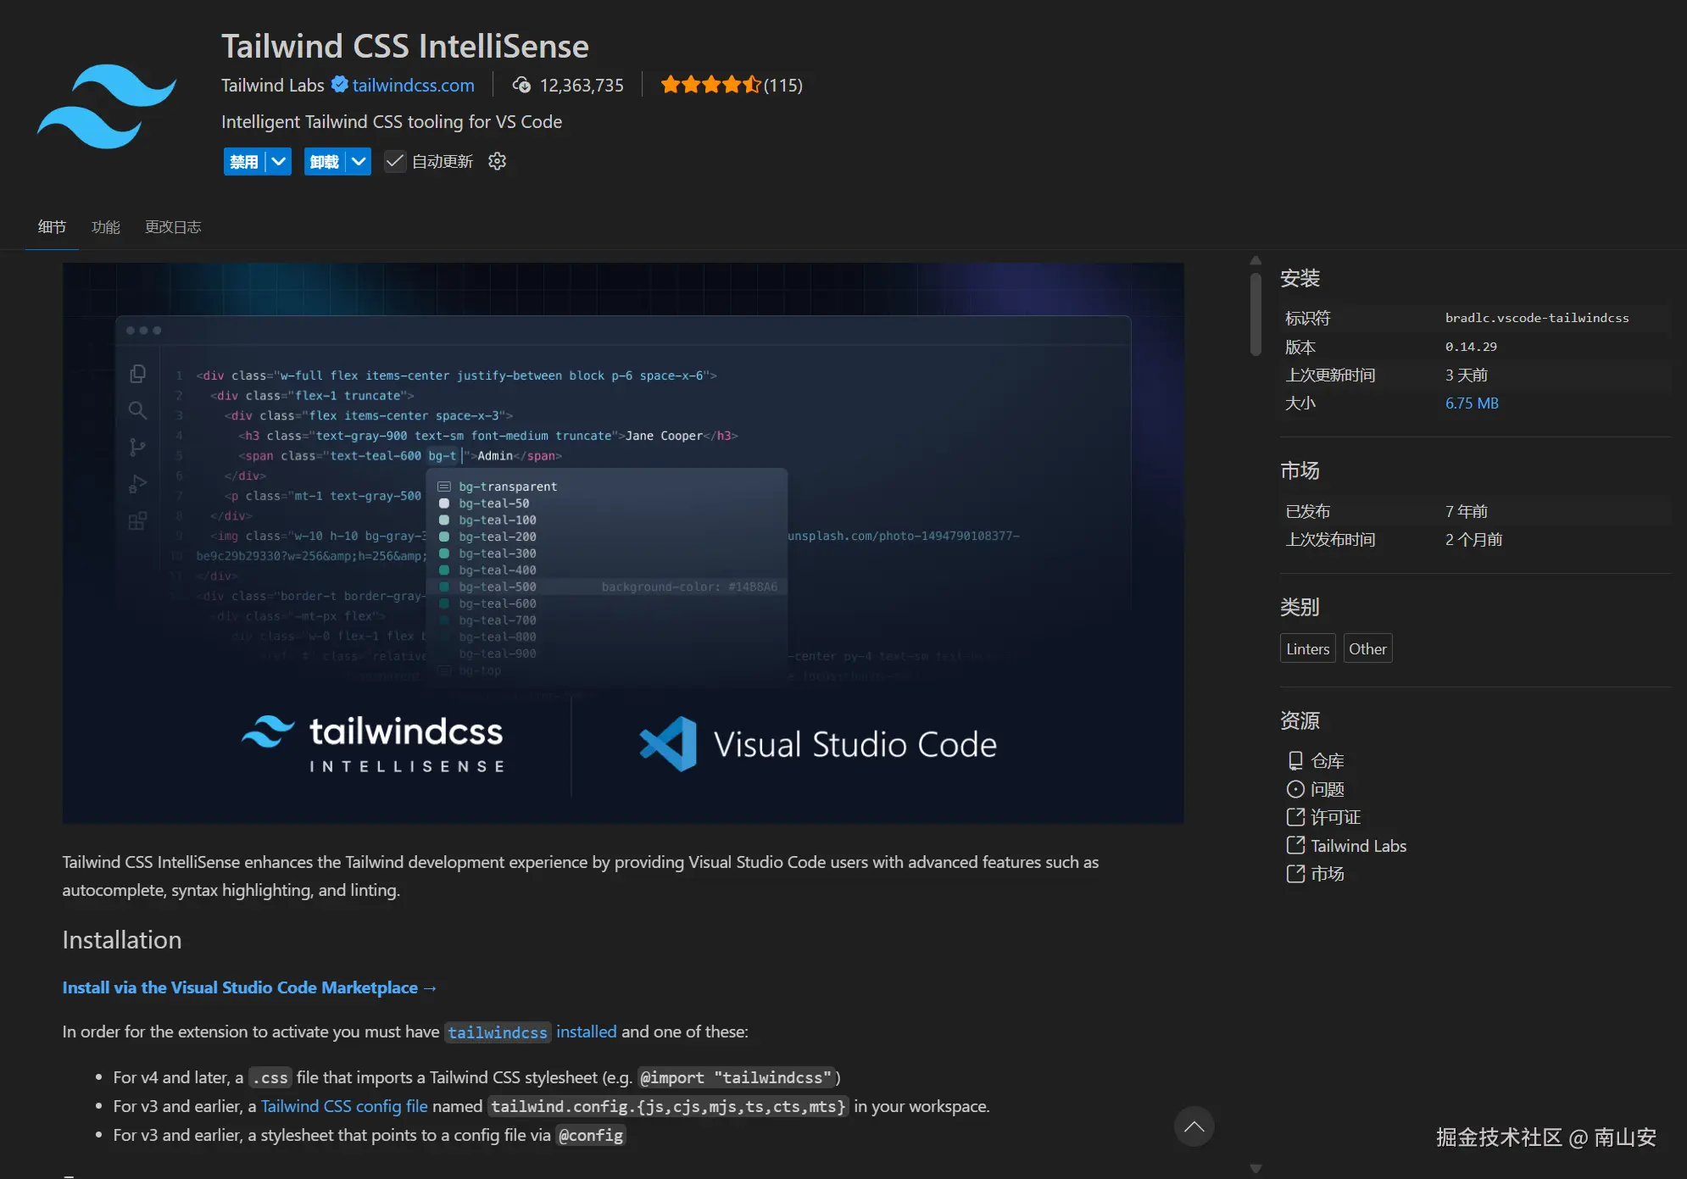The height and width of the screenshot is (1179, 1687).
Task: Toggle the 自动更新 auto update checkbox
Action: point(394,161)
